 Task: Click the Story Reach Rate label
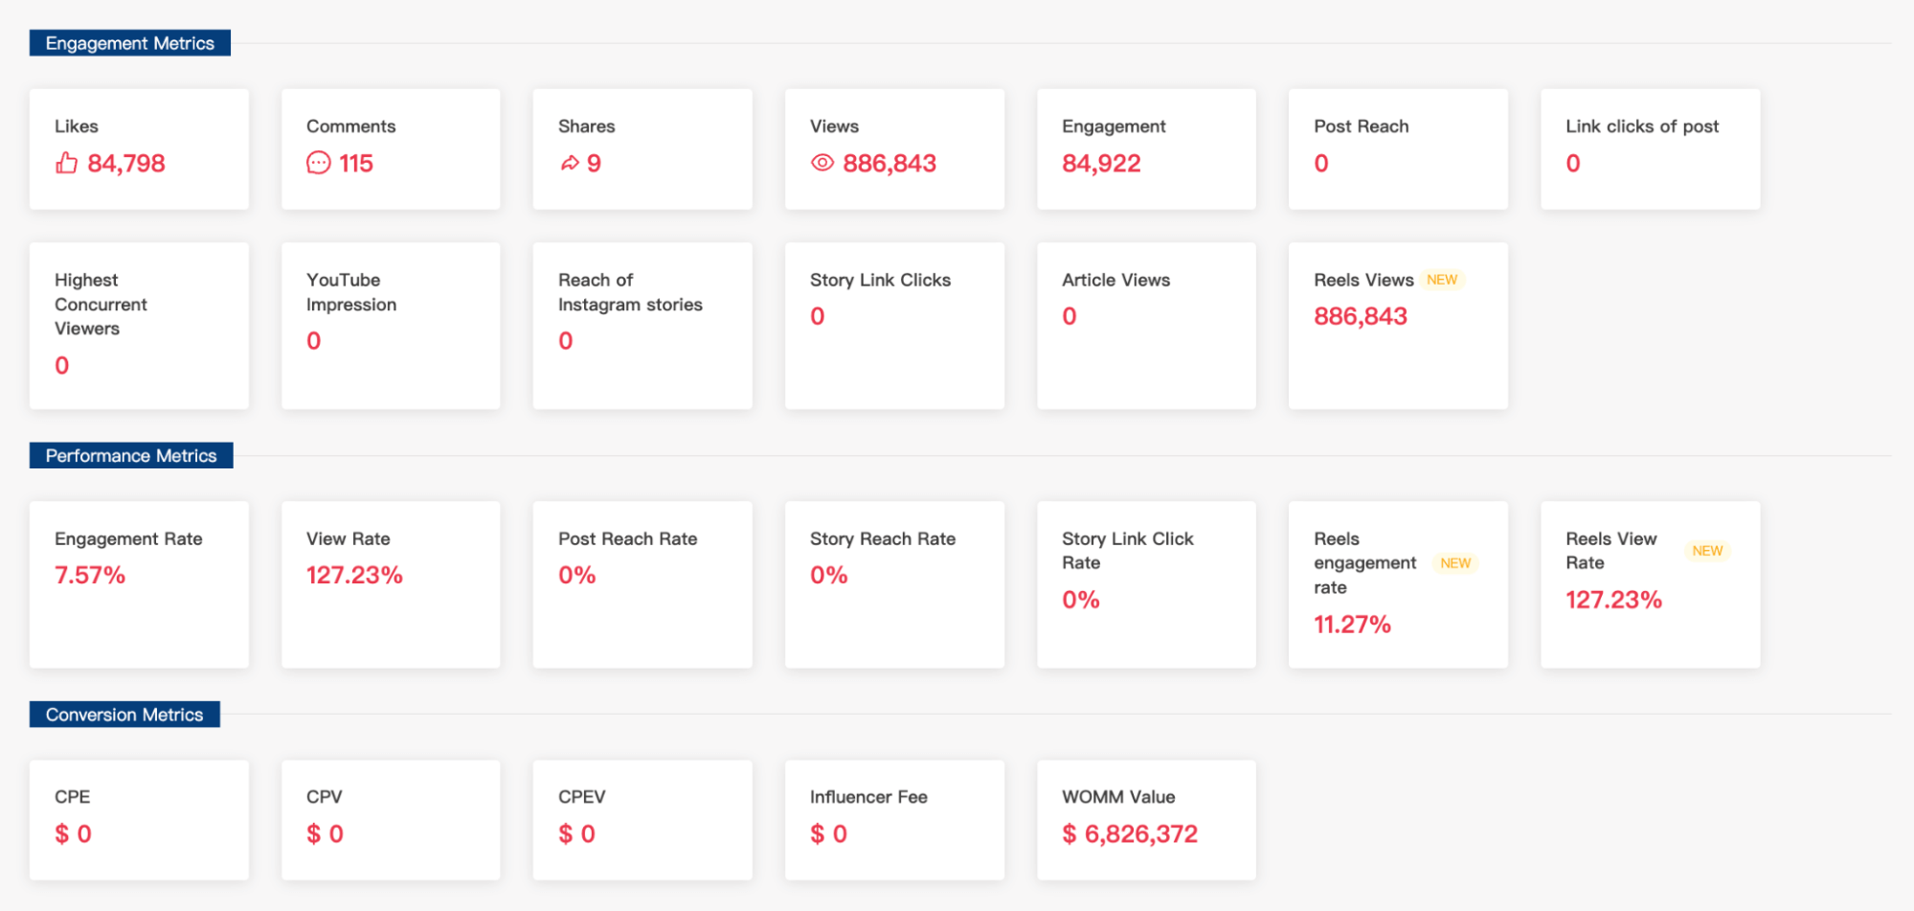click(882, 538)
